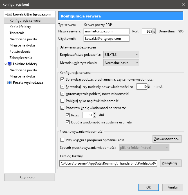Click the Zaawansowane... button
This screenshot has height=195, width=188.
[x=167, y=139]
